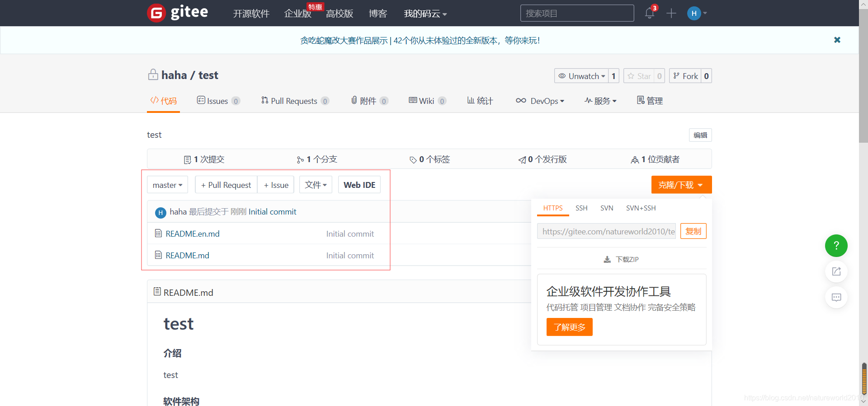Click the Fork count 0 badge
868x406 pixels.
point(706,76)
